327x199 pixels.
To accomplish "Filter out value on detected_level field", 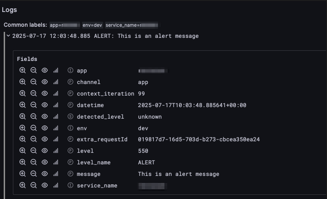I will 33,117.
